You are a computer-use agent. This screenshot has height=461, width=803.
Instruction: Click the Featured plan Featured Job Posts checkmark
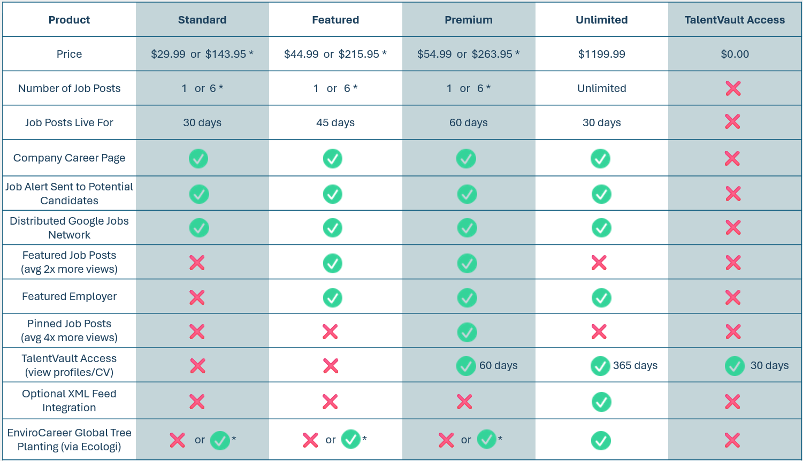pyautogui.click(x=333, y=263)
